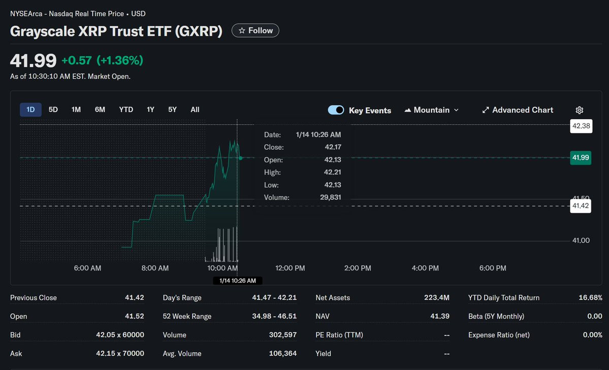Click the PE Ratio (TTM) label
The image size is (609, 370).
click(x=339, y=335)
